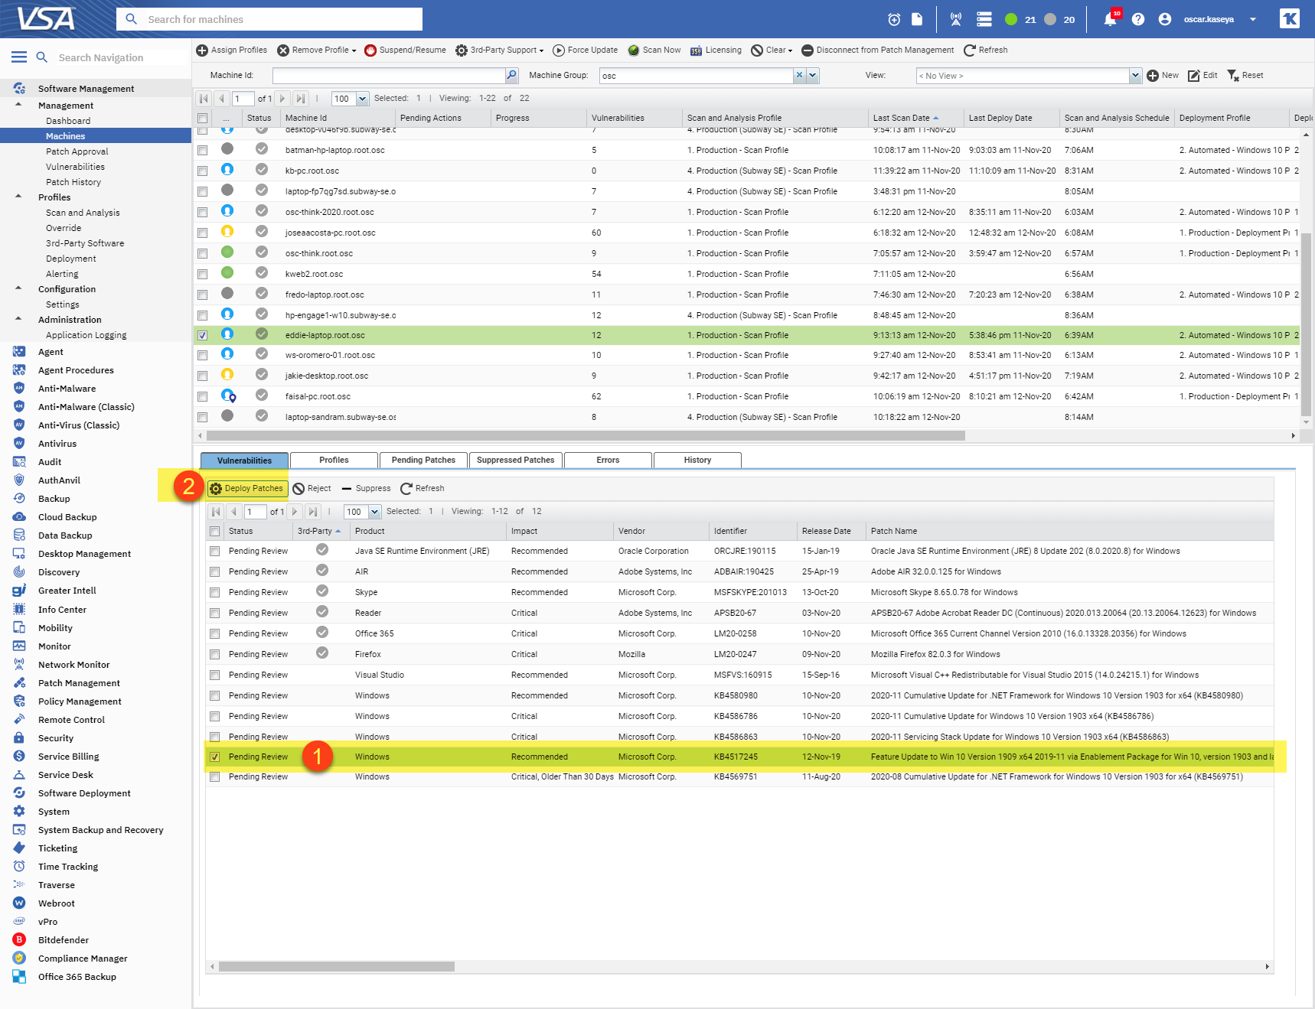
Task: Open Patch Approval in sidebar
Action: tap(77, 151)
